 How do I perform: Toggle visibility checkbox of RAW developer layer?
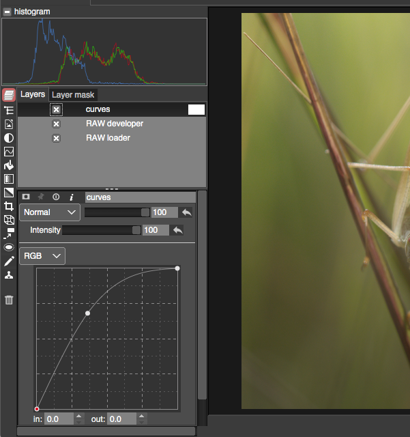point(56,124)
